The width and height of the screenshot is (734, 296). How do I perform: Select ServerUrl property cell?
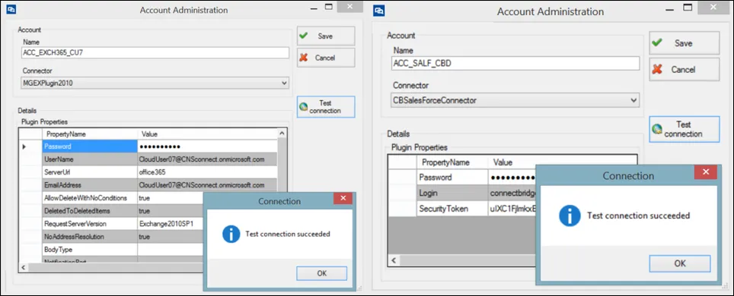(x=90, y=172)
